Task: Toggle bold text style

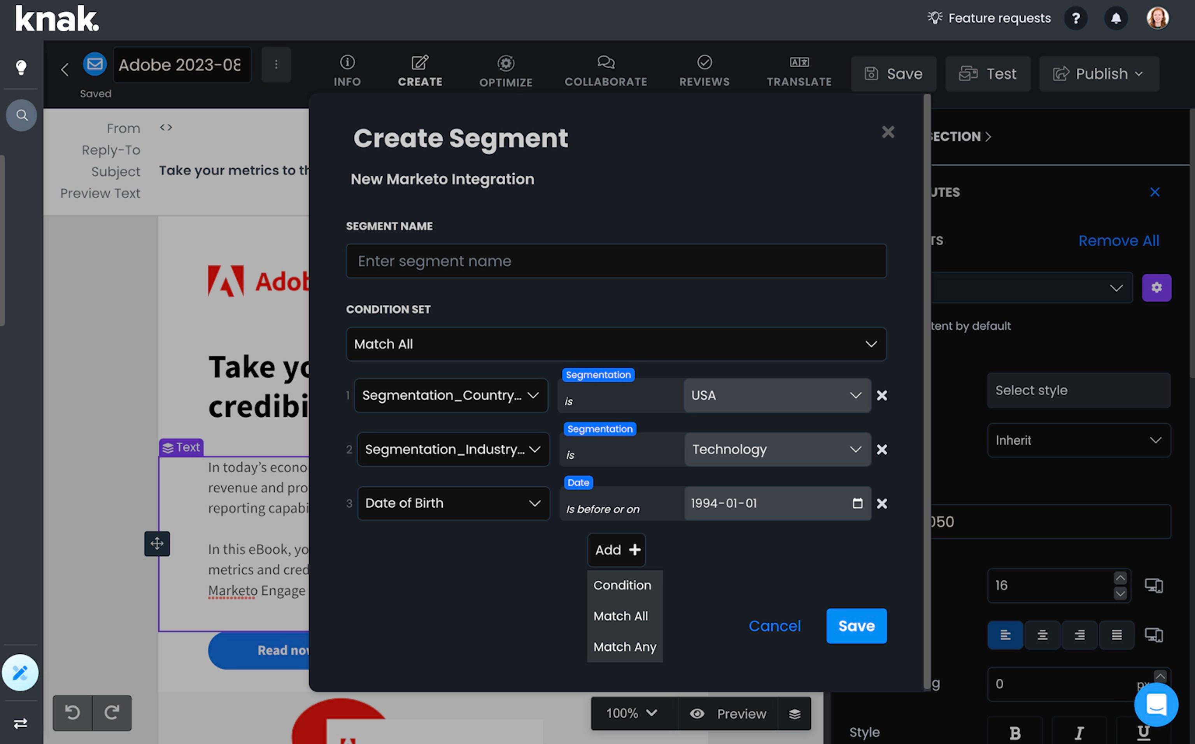Action: (x=1015, y=733)
